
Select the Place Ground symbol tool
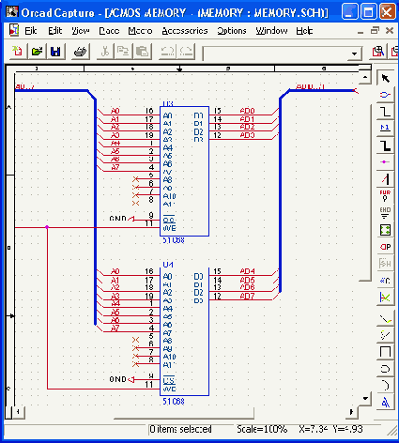pos(385,213)
